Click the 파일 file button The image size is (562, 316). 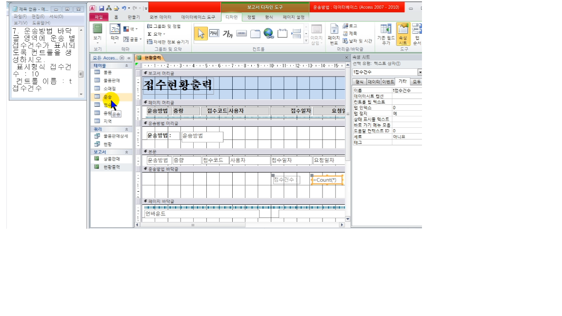click(x=98, y=17)
